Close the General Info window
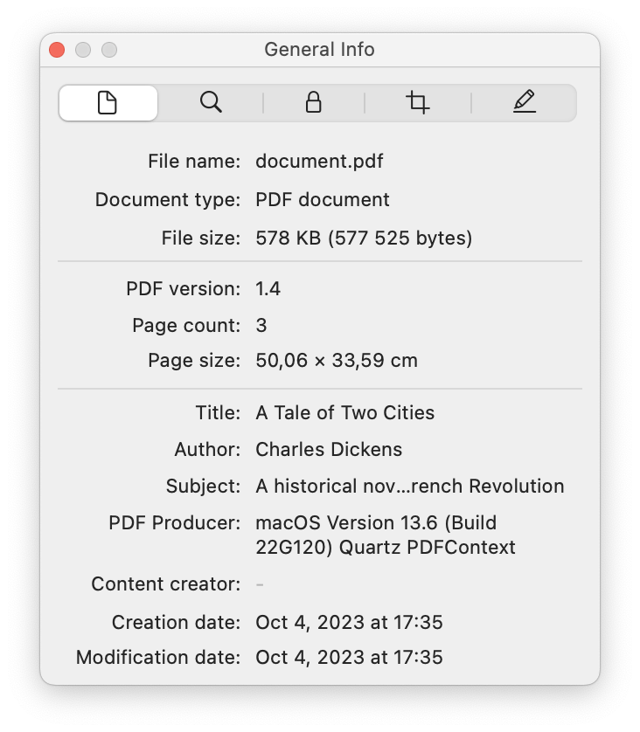 click(x=57, y=50)
